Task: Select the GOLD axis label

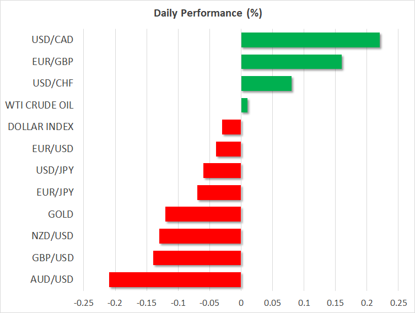Action: (x=61, y=214)
